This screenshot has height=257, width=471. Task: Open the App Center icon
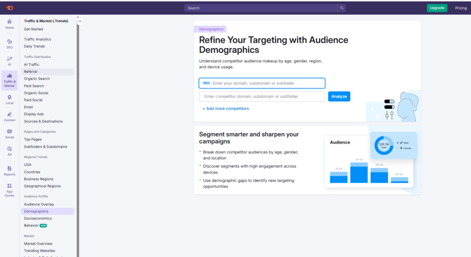pyautogui.click(x=10, y=190)
